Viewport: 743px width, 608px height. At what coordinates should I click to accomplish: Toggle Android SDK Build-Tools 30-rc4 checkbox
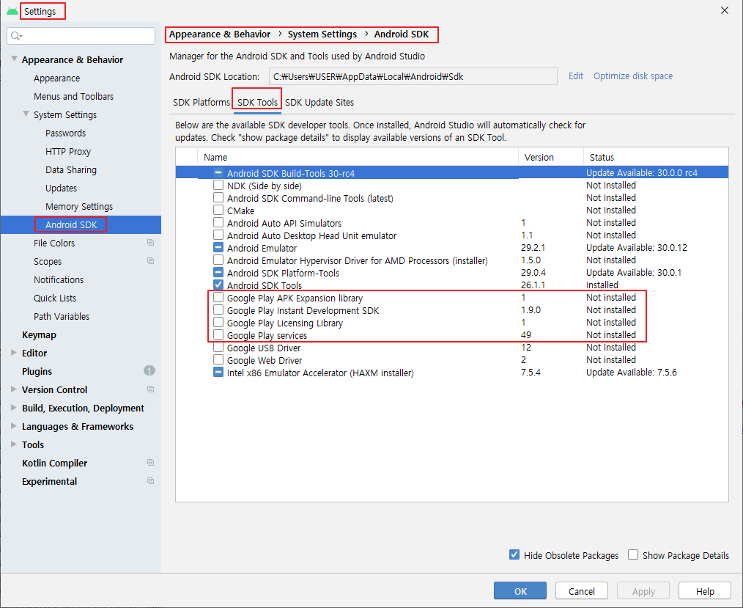pyautogui.click(x=218, y=172)
